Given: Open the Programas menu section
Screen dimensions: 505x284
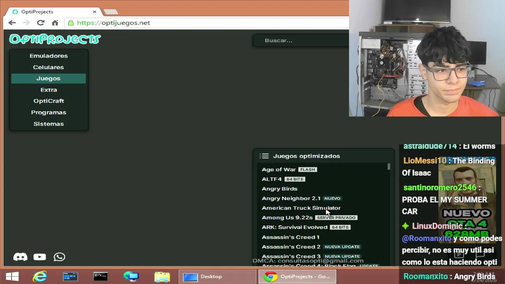Looking at the screenshot, I should tap(49, 112).
